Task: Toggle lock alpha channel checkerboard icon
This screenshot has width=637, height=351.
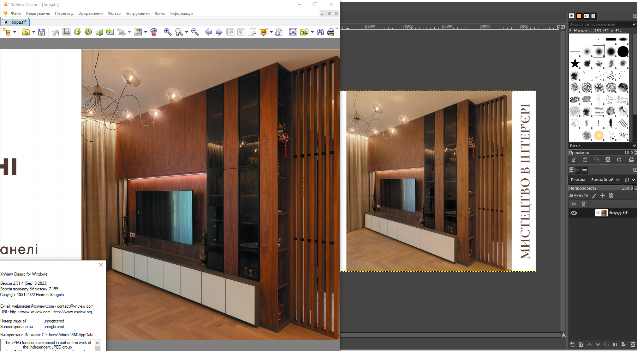Action: click(x=611, y=196)
